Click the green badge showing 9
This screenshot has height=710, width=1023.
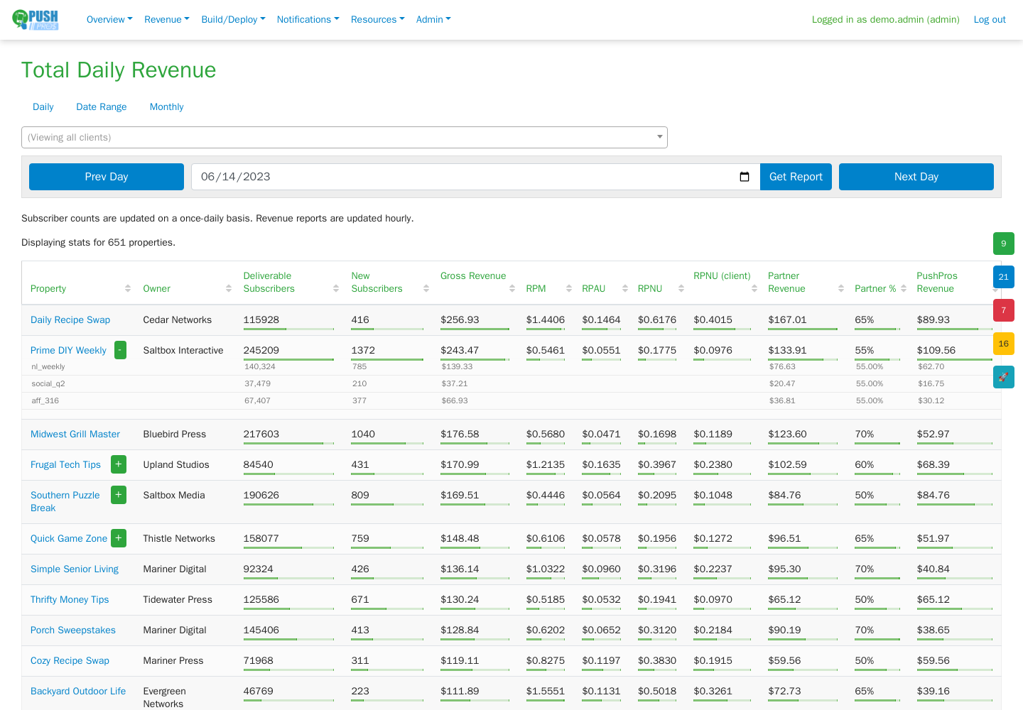(x=1003, y=244)
